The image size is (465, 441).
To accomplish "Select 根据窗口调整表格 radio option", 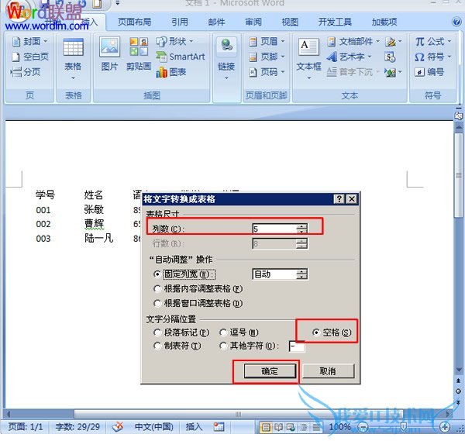I will pyautogui.click(x=198, y=303).
